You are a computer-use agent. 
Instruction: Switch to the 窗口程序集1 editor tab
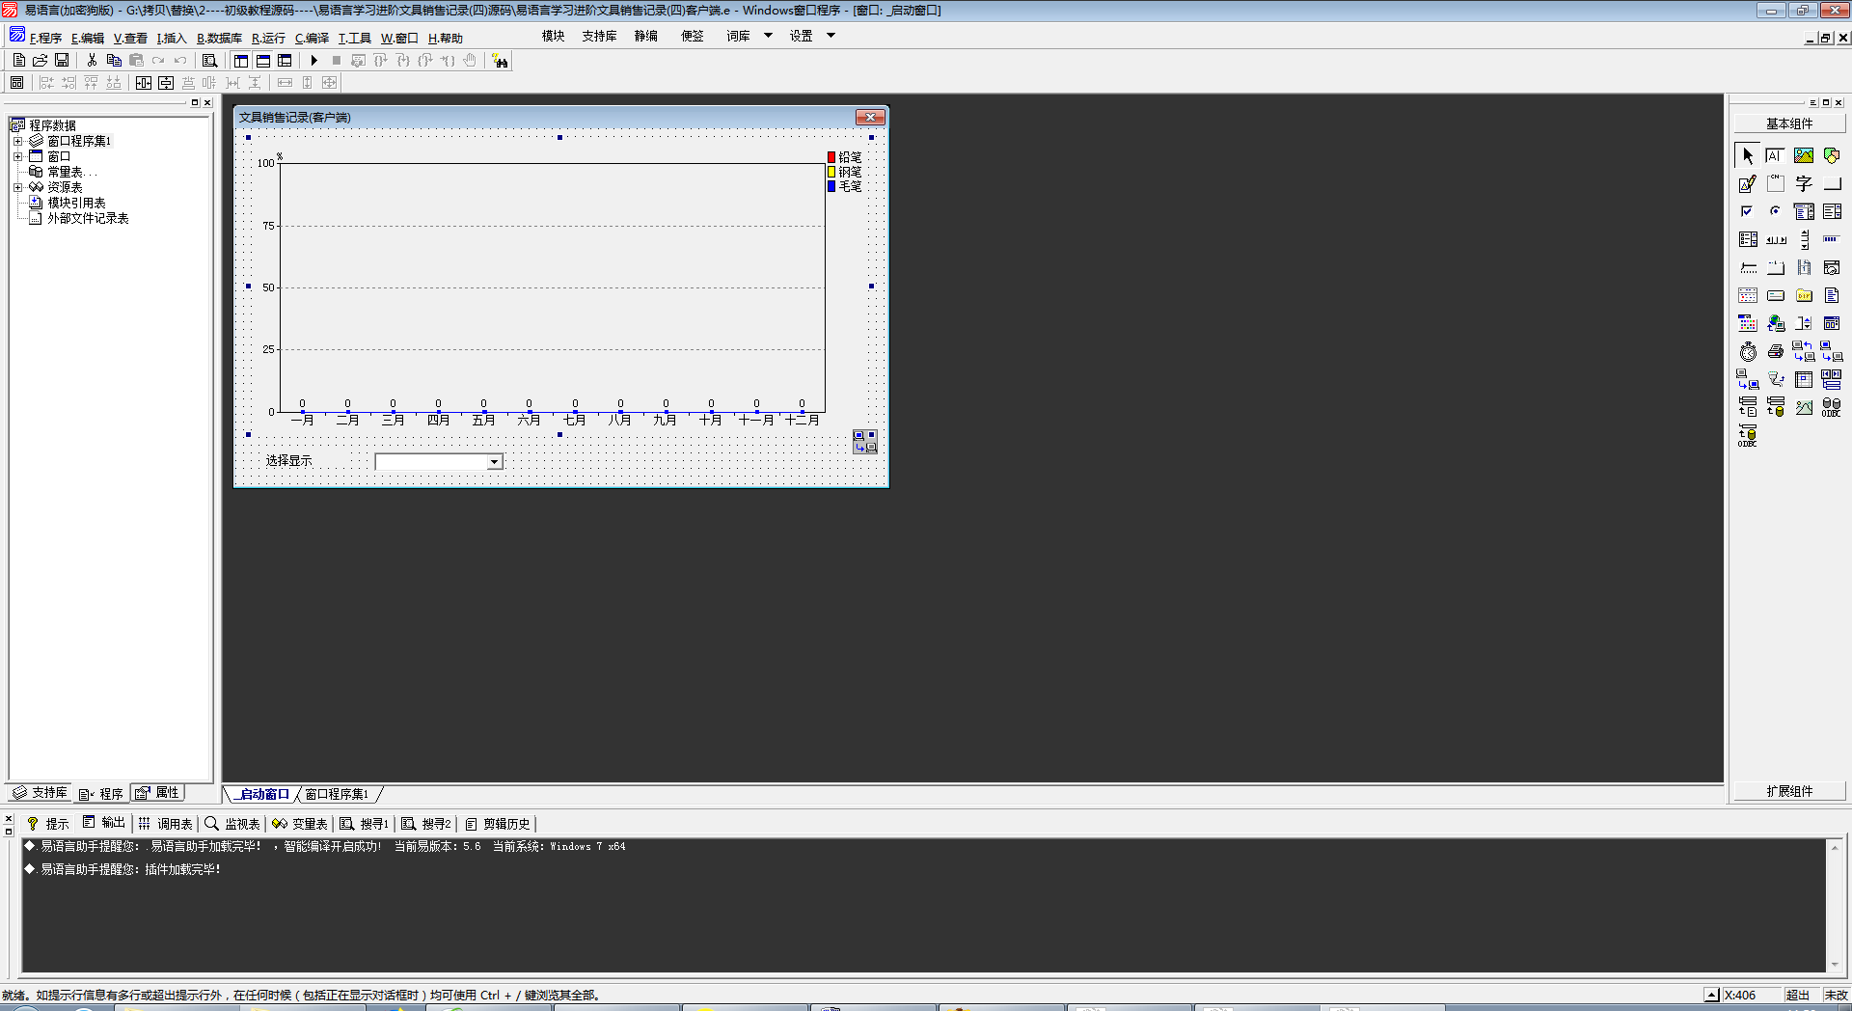(337, 794)
